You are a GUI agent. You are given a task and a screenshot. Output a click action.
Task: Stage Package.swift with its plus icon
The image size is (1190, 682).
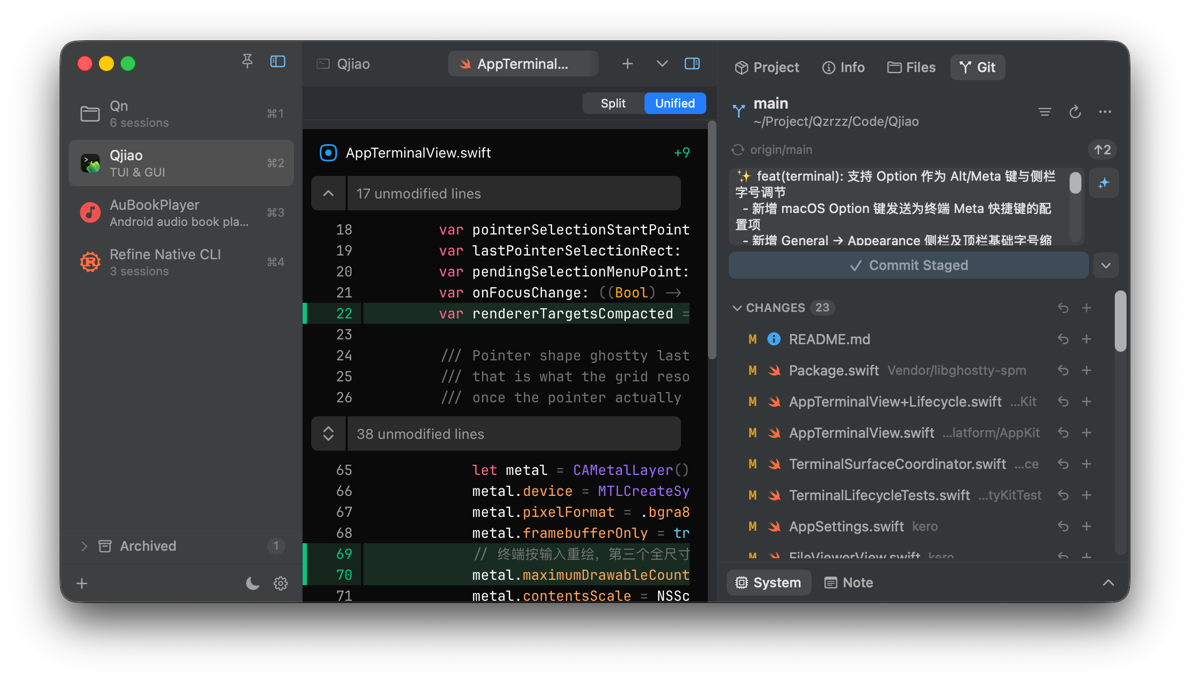click(x=1087, y=370)
